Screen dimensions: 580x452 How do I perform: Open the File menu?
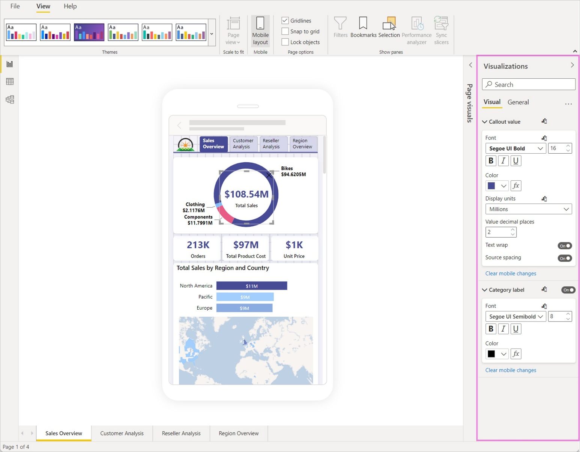[15, 6]
